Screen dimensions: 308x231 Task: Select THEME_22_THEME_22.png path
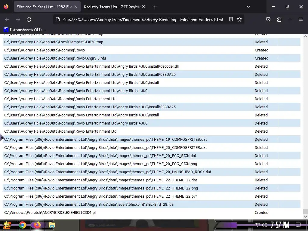[101, 188]
